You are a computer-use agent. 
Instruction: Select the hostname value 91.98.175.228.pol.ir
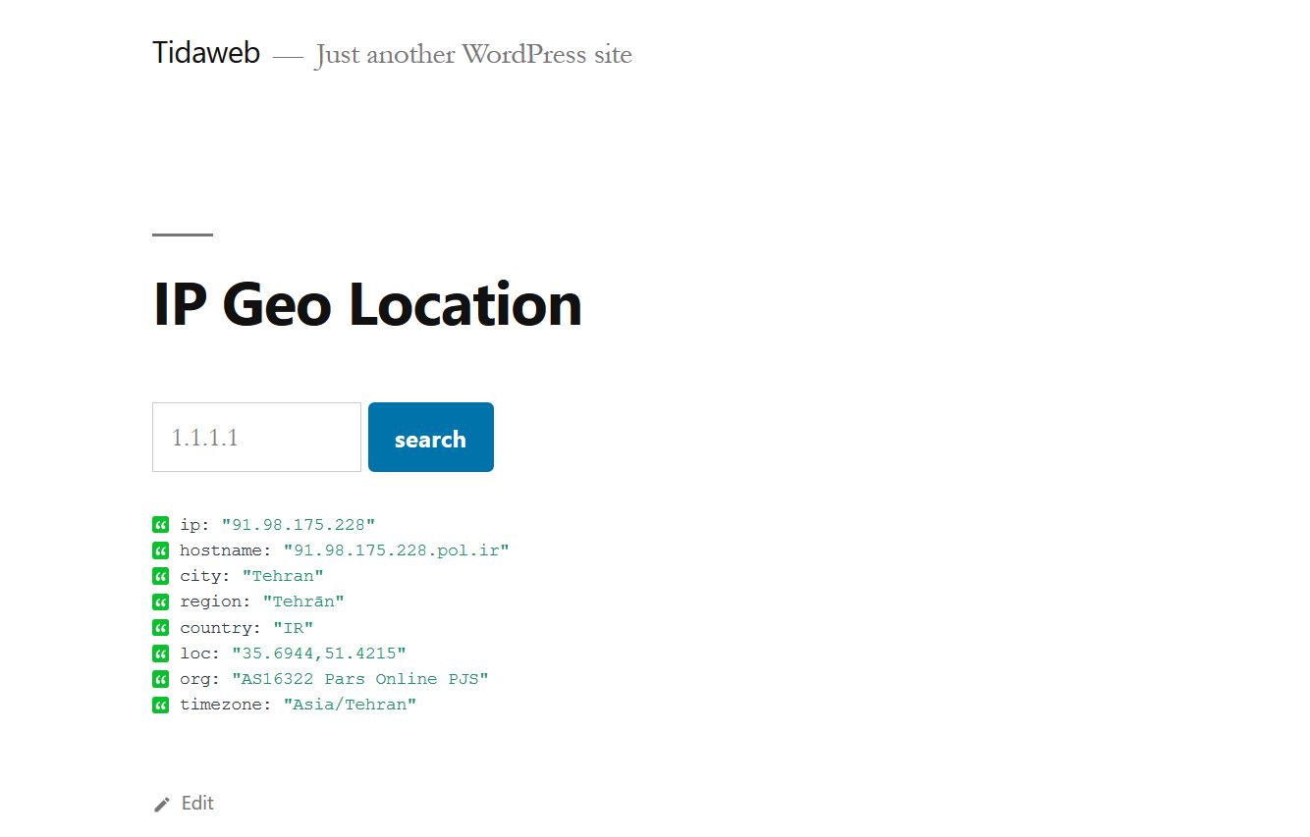(x=397, y=550)
